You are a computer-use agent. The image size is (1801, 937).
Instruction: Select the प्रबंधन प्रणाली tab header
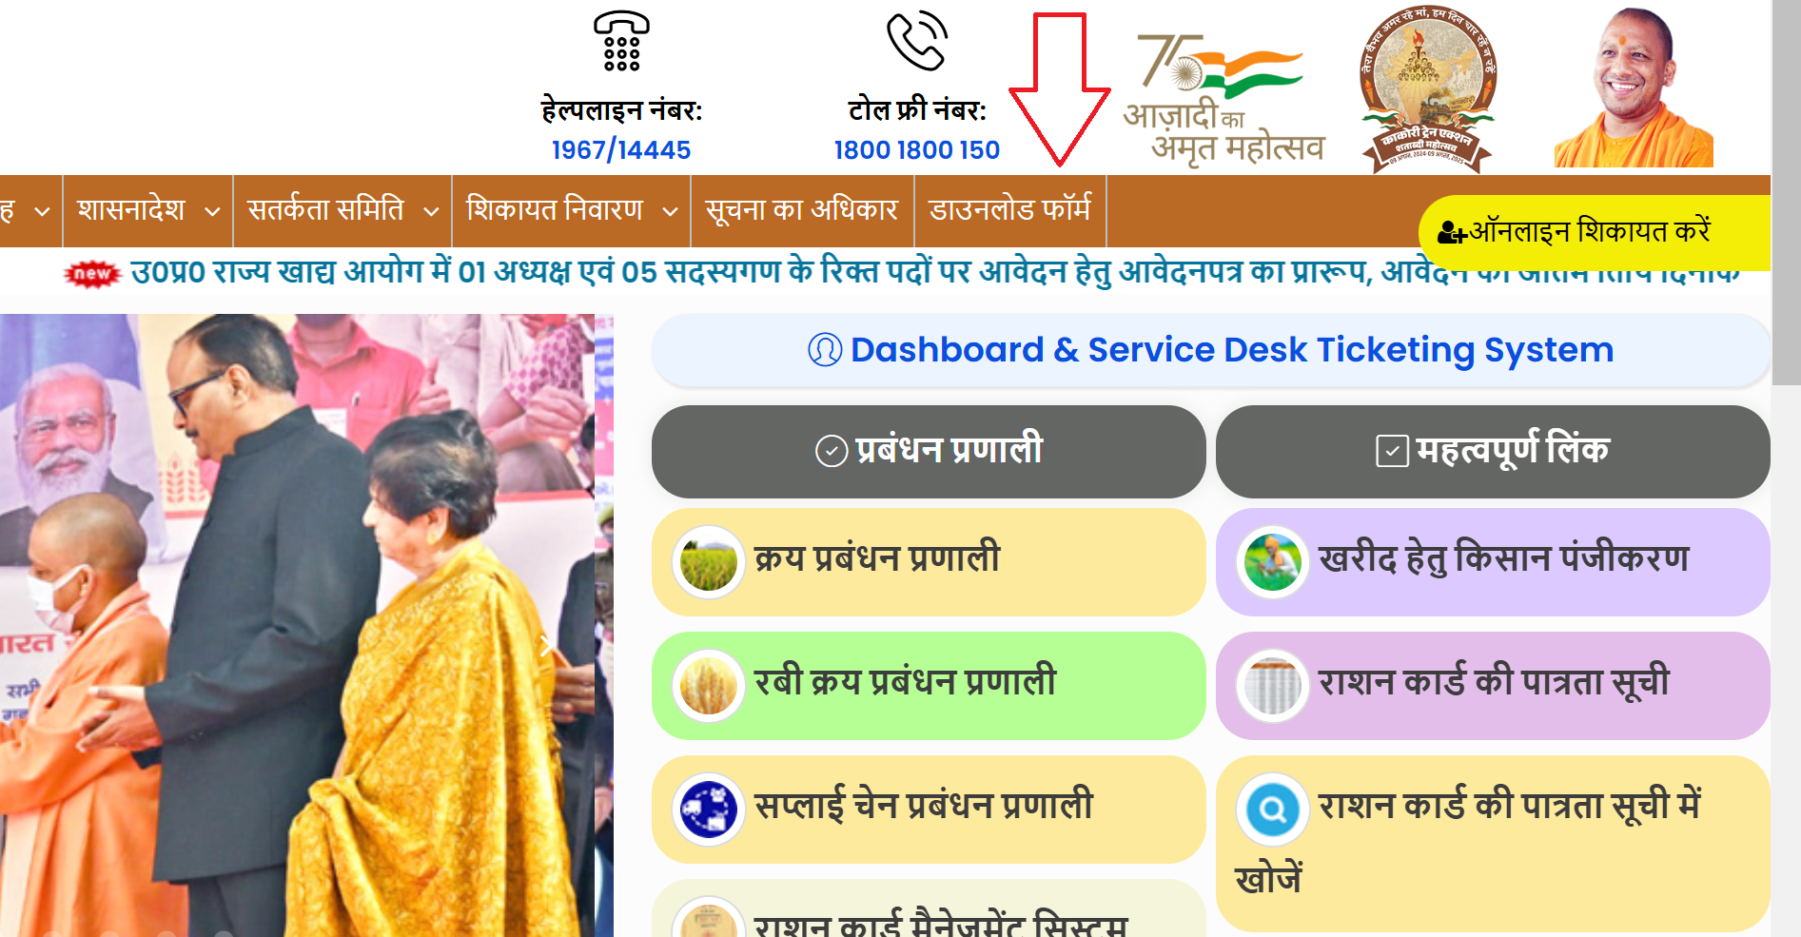pyautogui.click(x=929, y=451)
